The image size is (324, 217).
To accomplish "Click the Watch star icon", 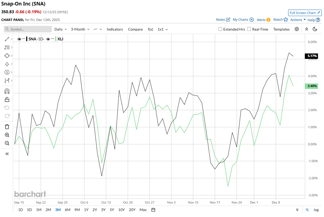I will coord(286,20).
